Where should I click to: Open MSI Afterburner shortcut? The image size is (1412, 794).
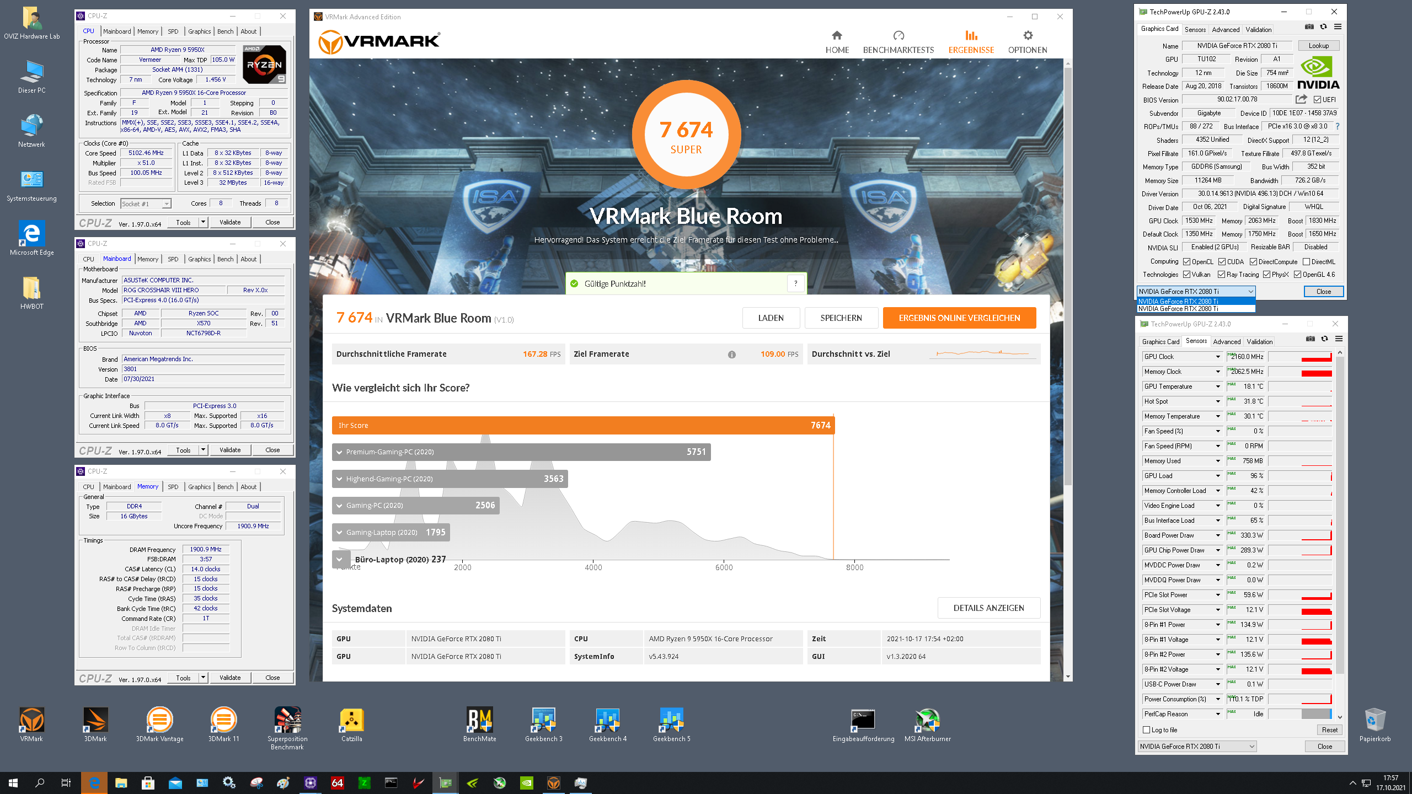[928, 725]
